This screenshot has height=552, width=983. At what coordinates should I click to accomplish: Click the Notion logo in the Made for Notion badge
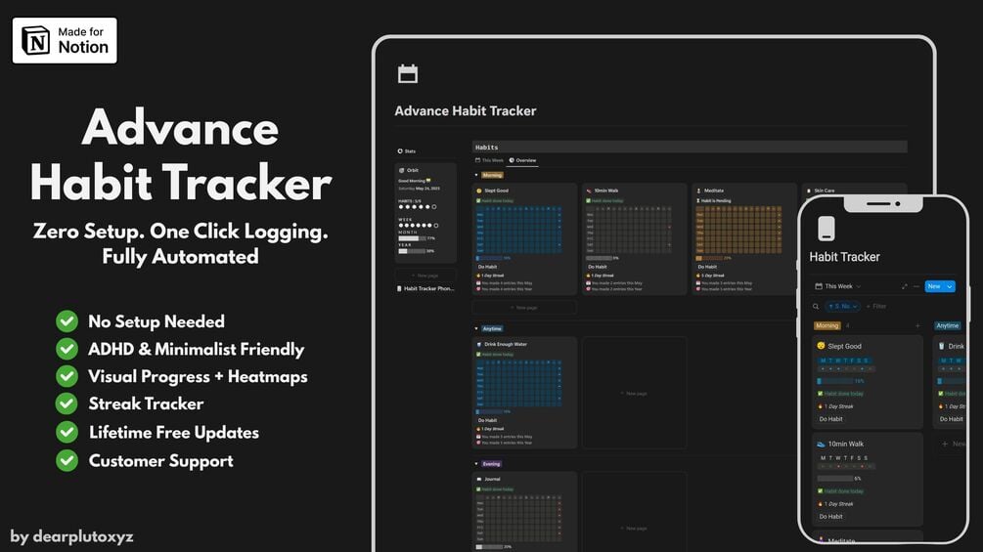pos(36,40)
